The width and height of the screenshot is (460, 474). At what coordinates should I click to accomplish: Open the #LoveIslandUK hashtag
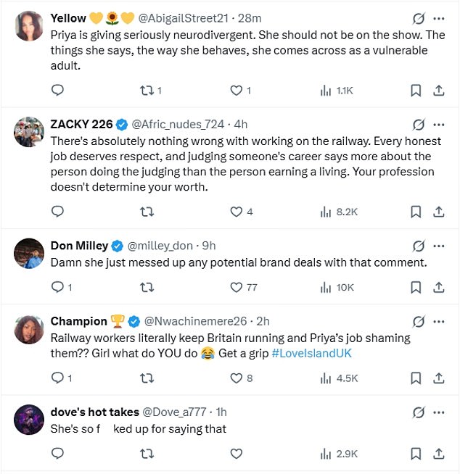[x=312, y=353]
